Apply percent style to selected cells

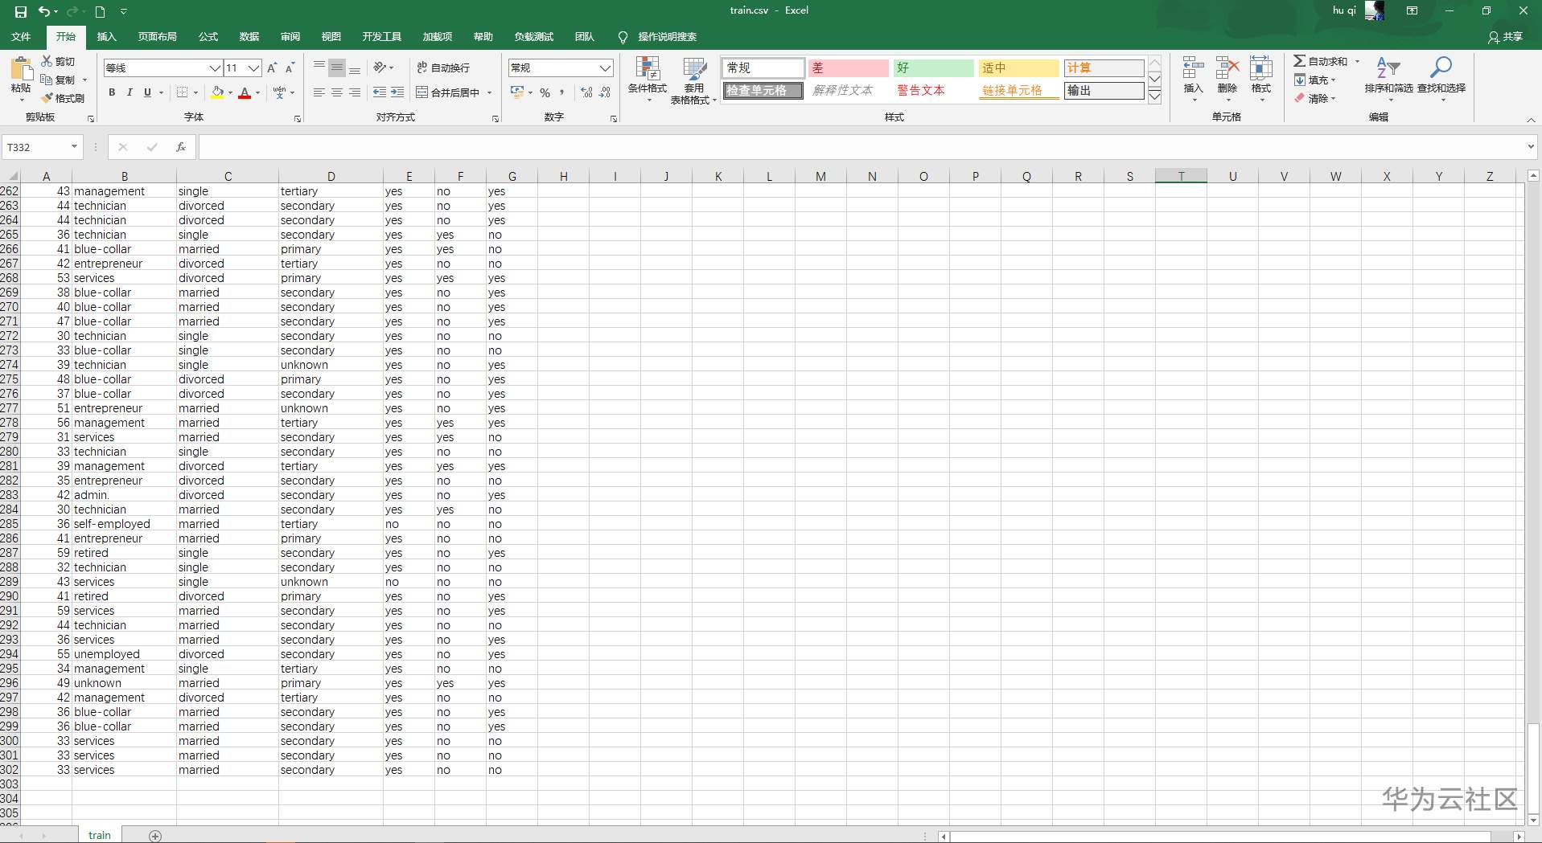pyautogui.click(x=546, y=92)
